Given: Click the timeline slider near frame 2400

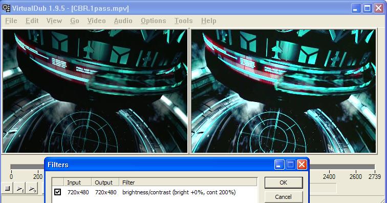Looking at the screenshot, I should [329, 167].
